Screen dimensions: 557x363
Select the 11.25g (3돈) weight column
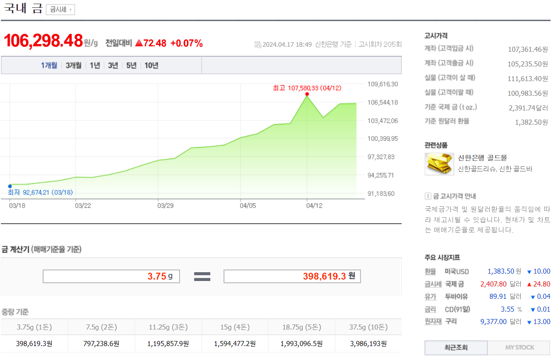(168, 327)
